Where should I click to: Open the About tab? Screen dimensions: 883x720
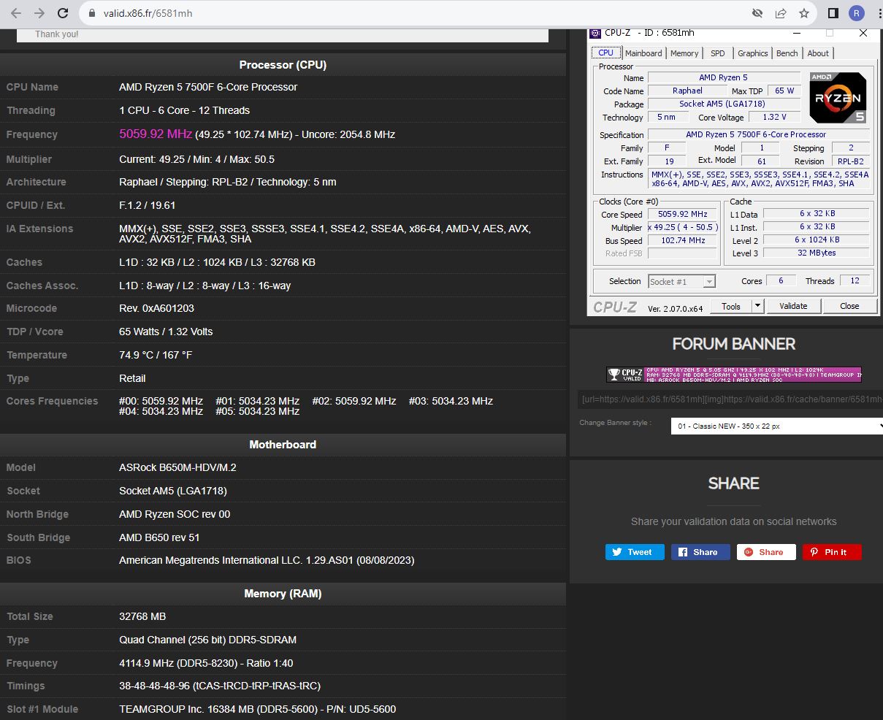818,53
